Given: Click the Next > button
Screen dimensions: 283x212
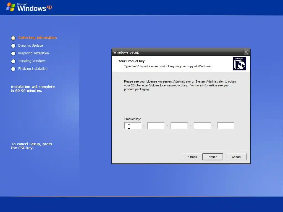Looking at the screenshot, I should (x=213, y=157).
